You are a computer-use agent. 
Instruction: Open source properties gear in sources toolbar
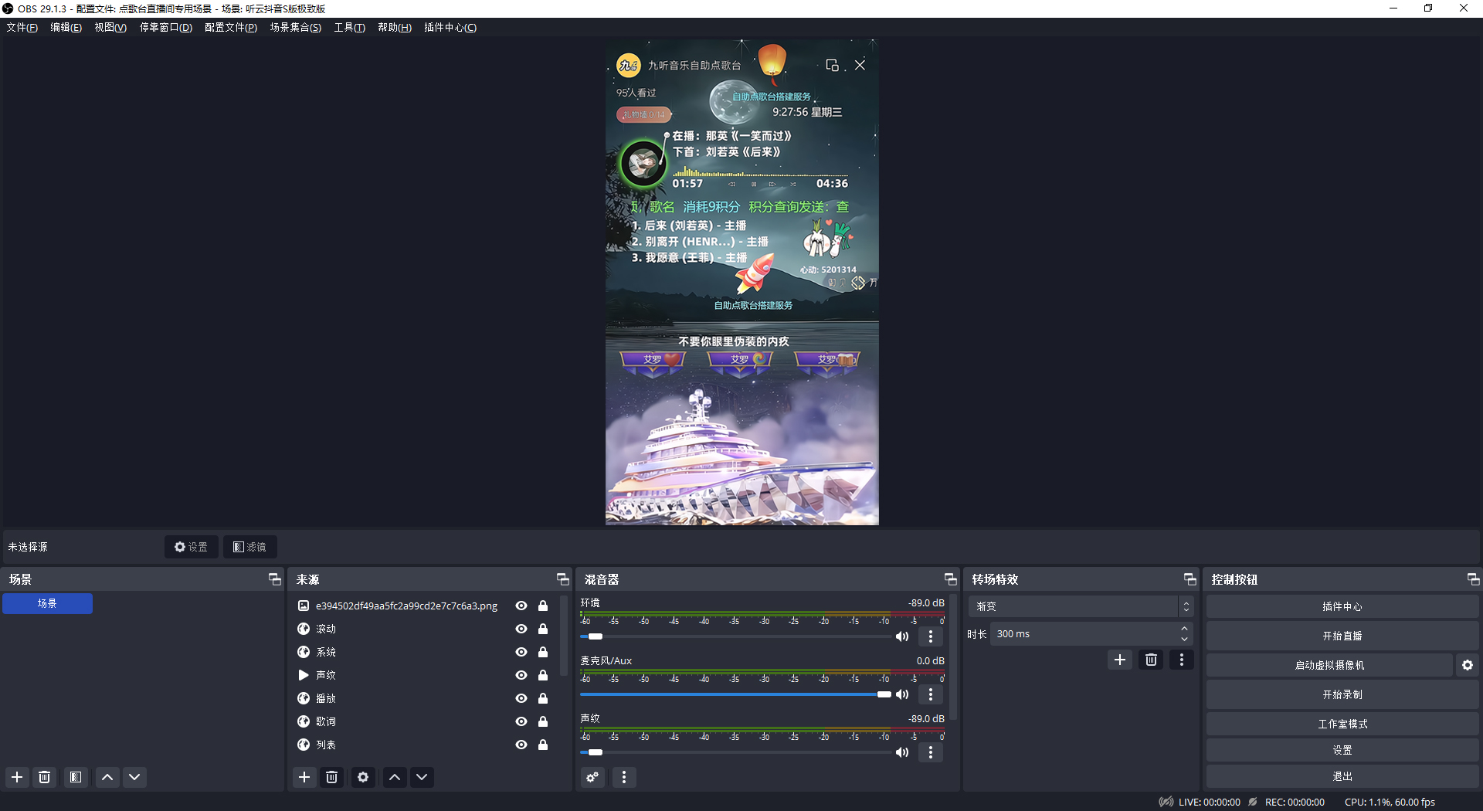point(363,777)
